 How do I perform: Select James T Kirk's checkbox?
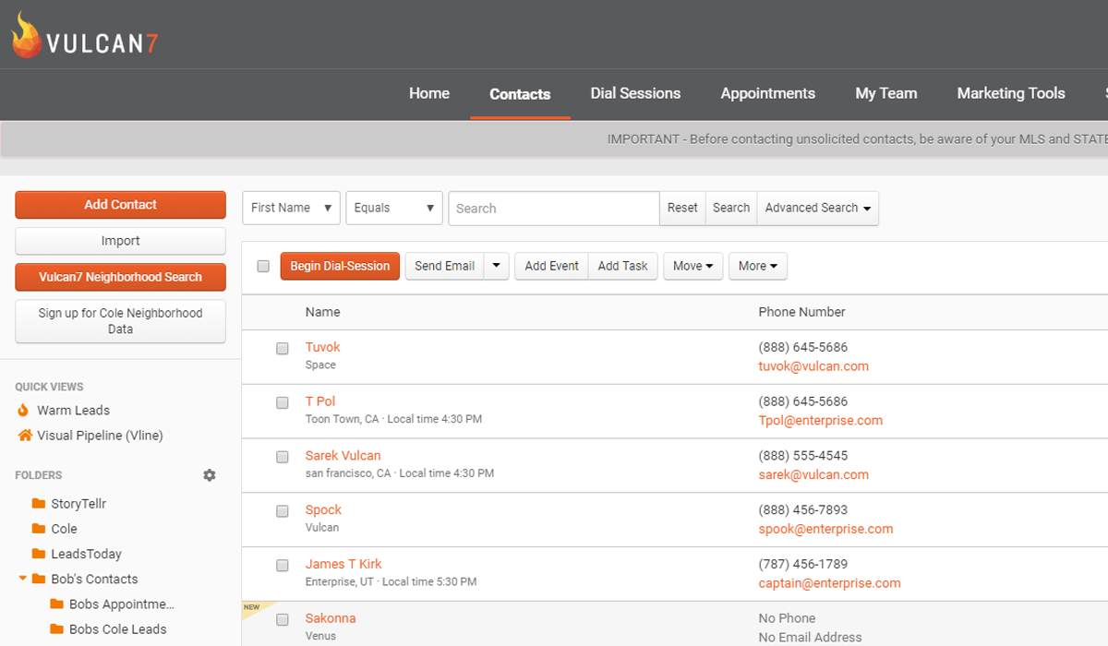[x=283, y=566]
